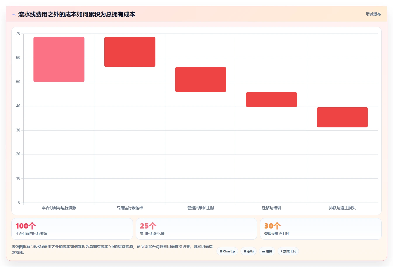393x267 pixels.
Task: Click x-axis label 排队与返工损失
Action: (342, 208)
